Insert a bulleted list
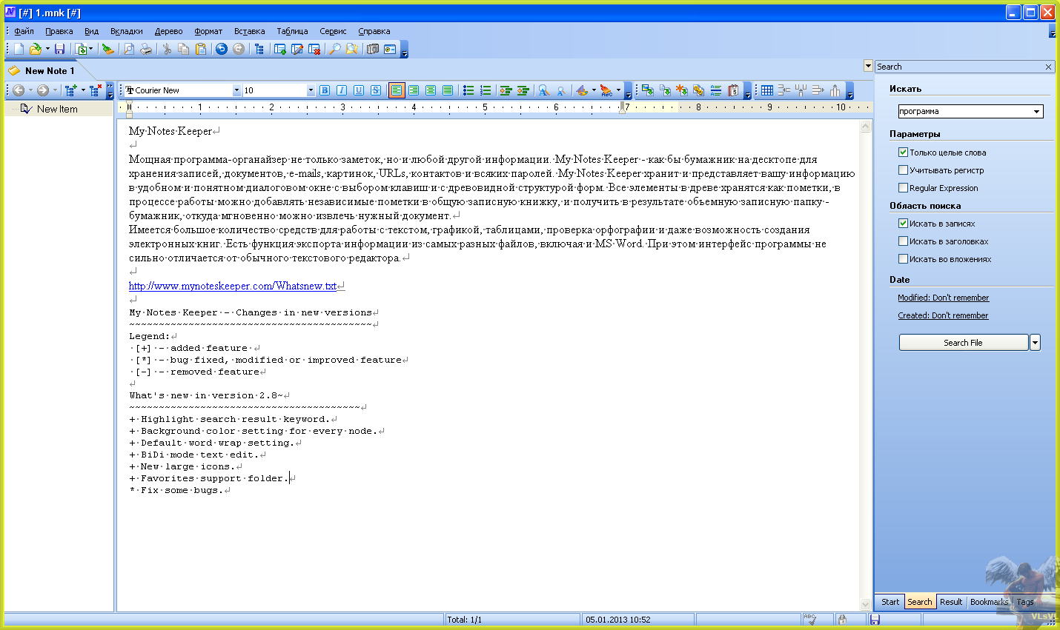 pos(468,90)
